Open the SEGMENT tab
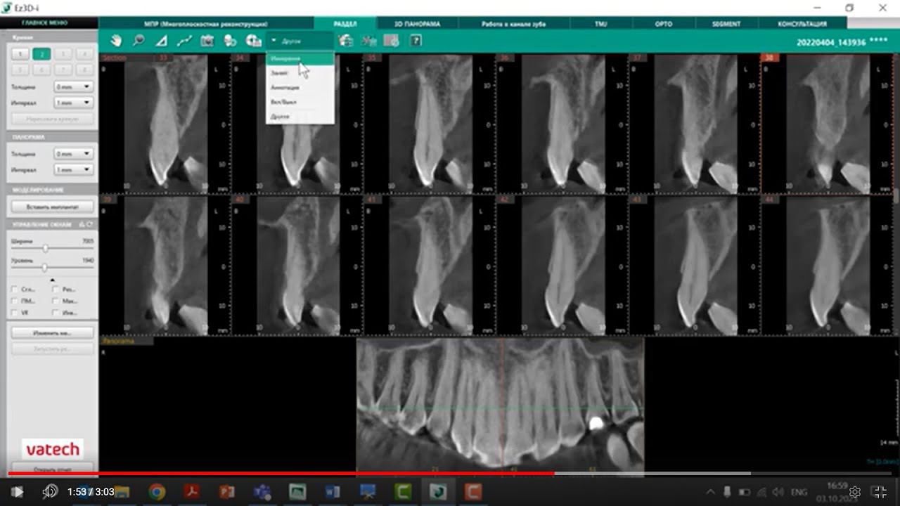 click(726, 24)
